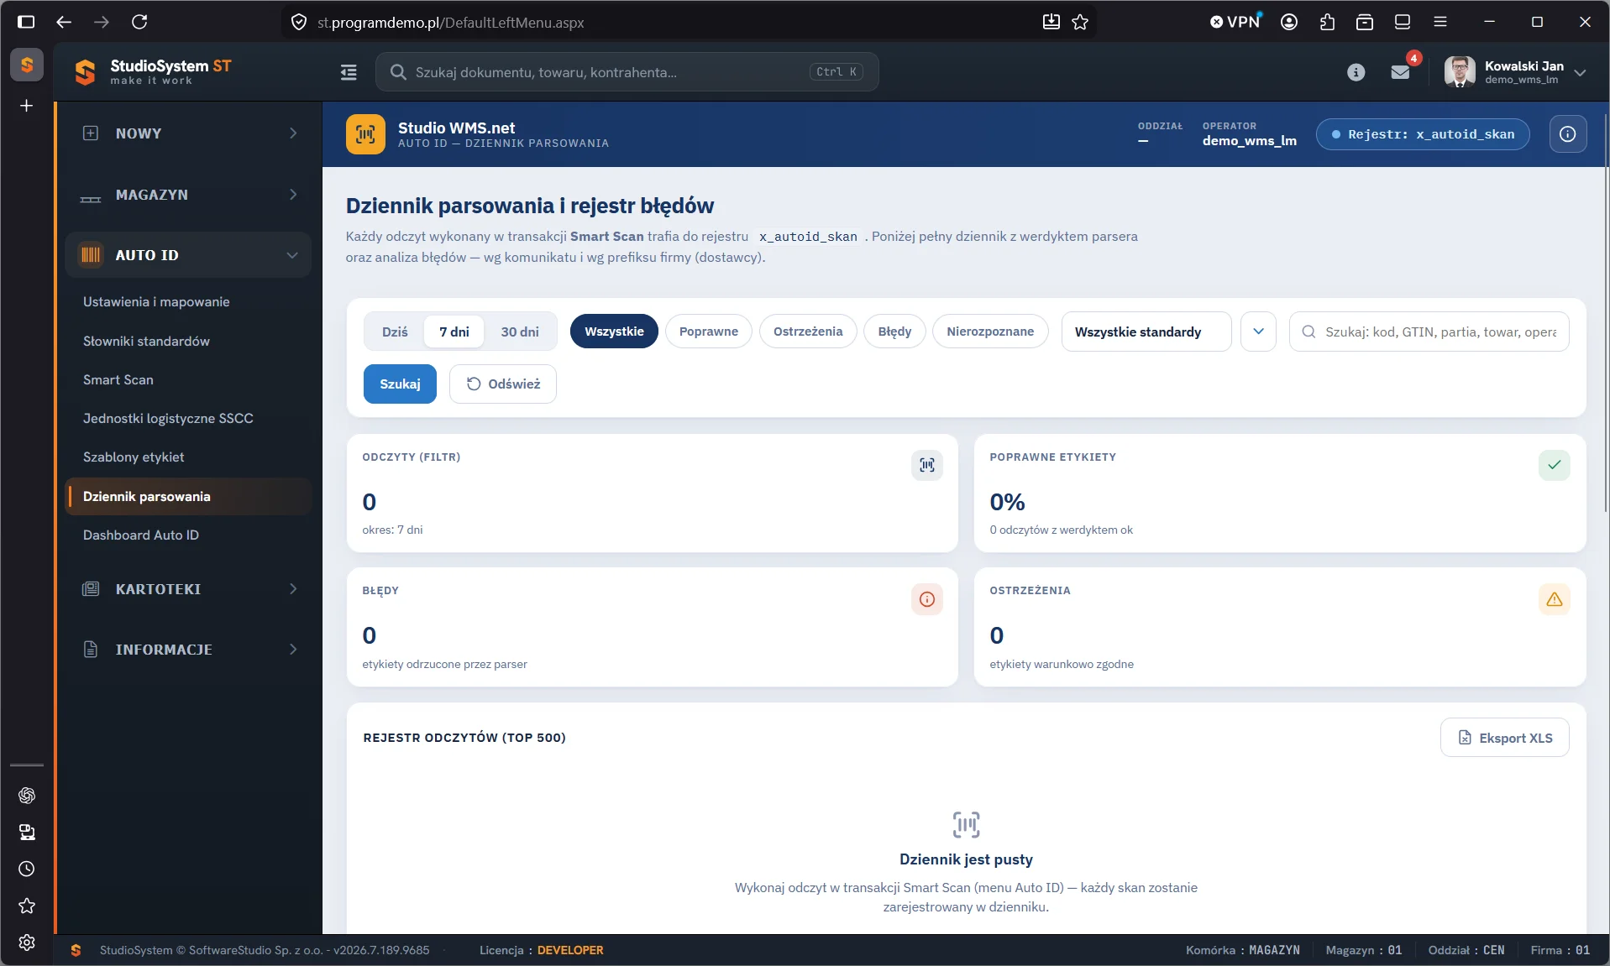Viewport: 1610px width, 966px height.
Task: Collapse the left menu with the hamburger icon
Action: pyautogui.click(x=349, y=72)
